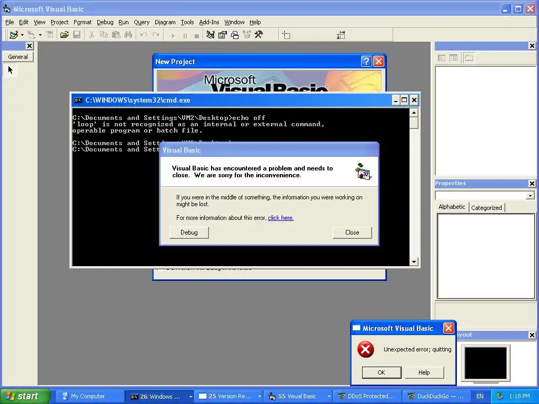Select the Pointer tool in toolbox
This screenshot has height=404, width=539.
pos(11,70)
